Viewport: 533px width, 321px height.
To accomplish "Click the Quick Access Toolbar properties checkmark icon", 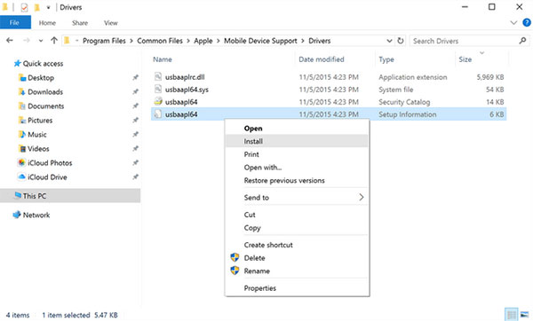I will pyautogui.click(x=24, y=7).
